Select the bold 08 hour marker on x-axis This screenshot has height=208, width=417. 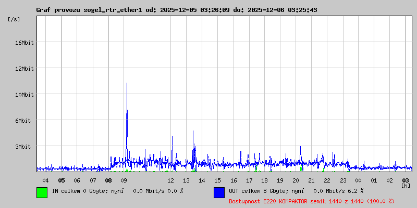click(108, 180)
